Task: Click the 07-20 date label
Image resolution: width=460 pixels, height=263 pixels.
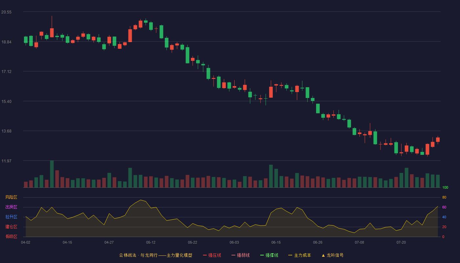Action: tap(401, 242)
